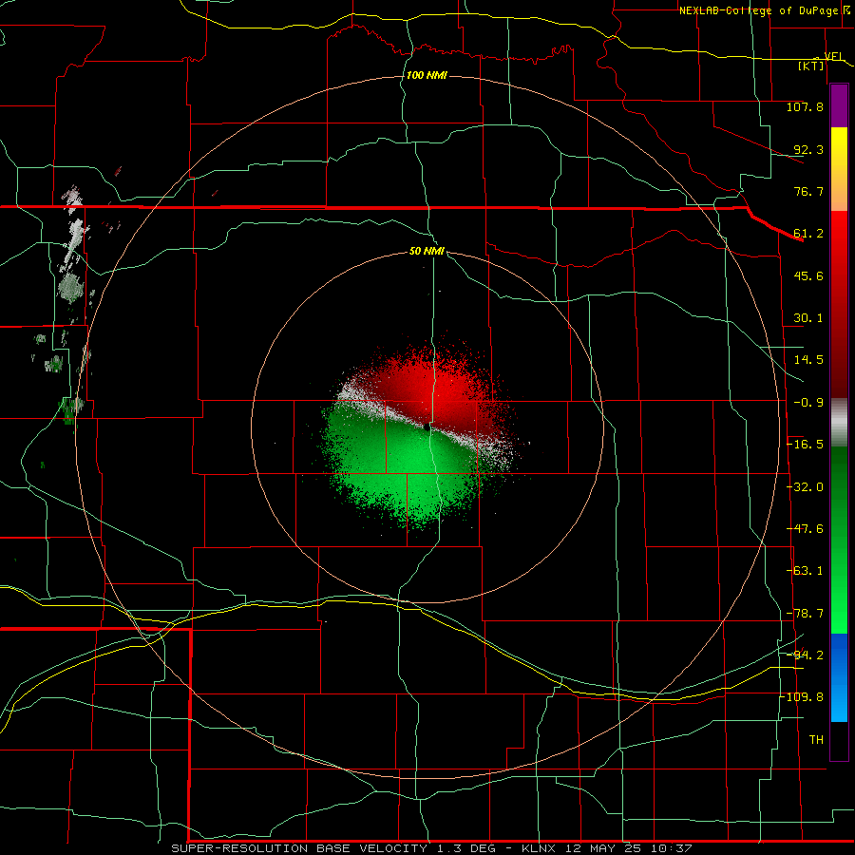Select the -0.9 scale value
Image resolution: width=855 pixels, height=855 pixels.
pos(808,403)
